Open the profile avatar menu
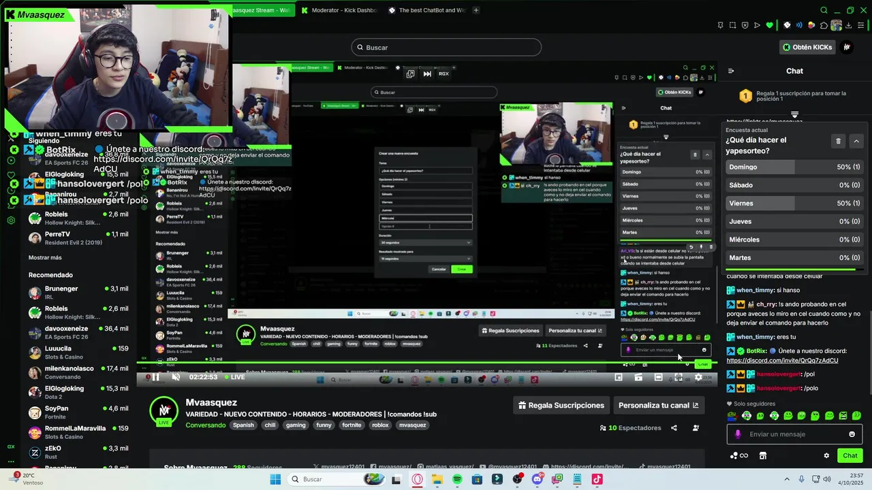872x490 pixels. pyautogui.click(x=847, y=47)
